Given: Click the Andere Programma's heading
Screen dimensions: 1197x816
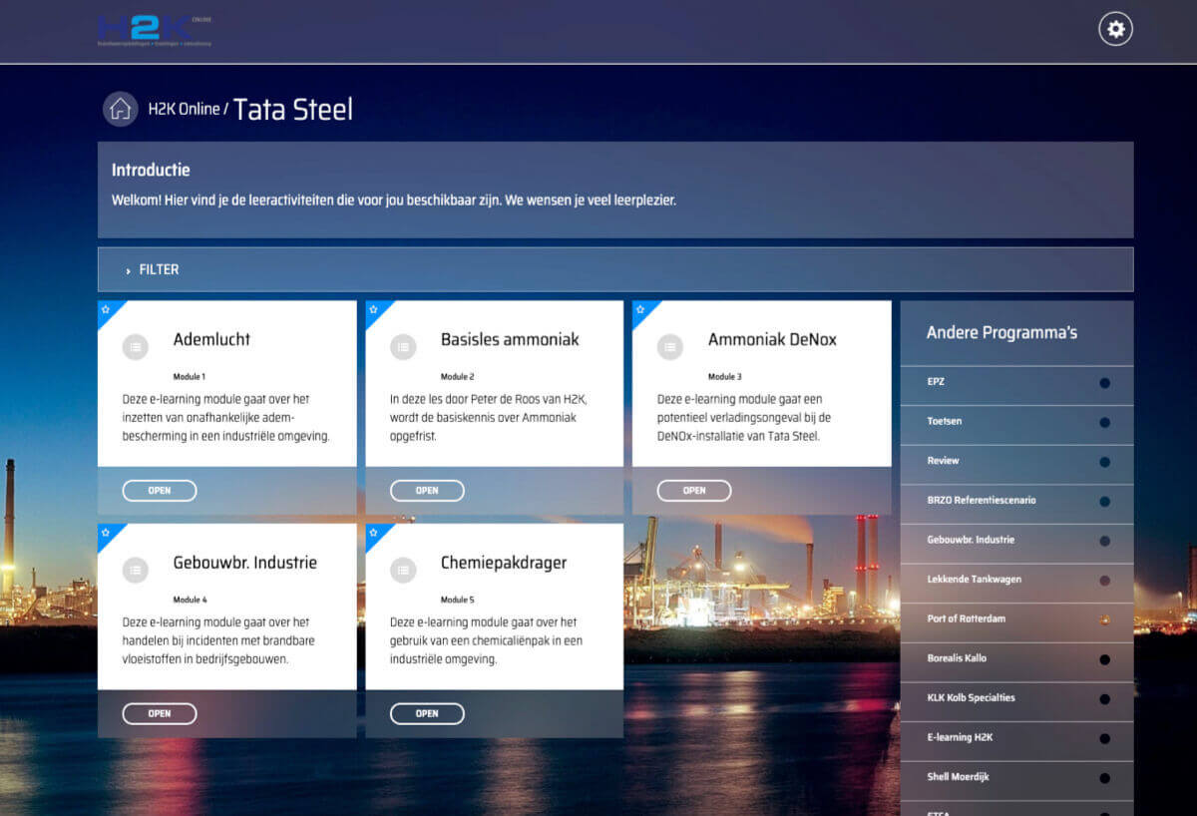Looking at the screenshot, I should tap(1001, 333).
